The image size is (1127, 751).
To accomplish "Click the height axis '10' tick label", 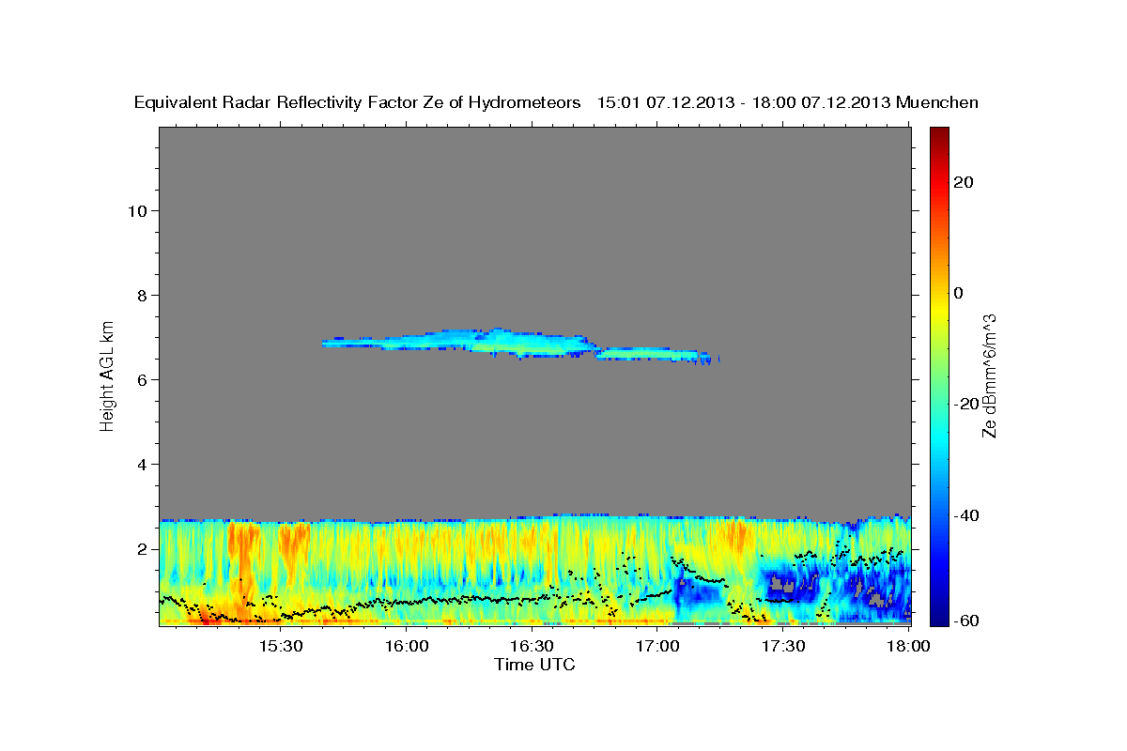I will [137, 210].
